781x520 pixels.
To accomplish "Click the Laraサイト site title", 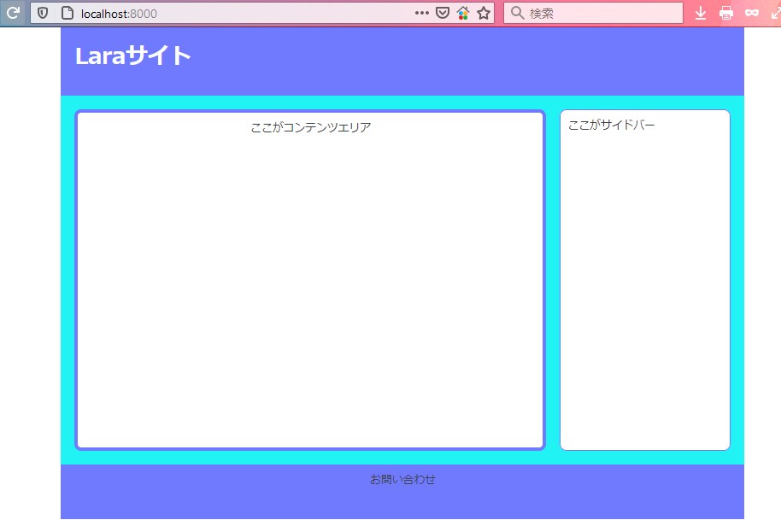I will 132,56.
